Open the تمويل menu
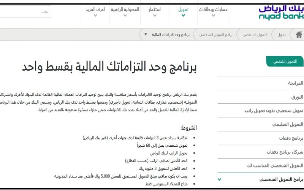The height and width of the screenshot is (190, 304). [x=183, y=9]
